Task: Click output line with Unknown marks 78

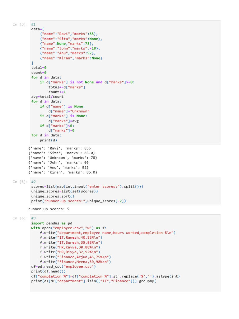Action: pyautogui.click(x=63, y=158)
